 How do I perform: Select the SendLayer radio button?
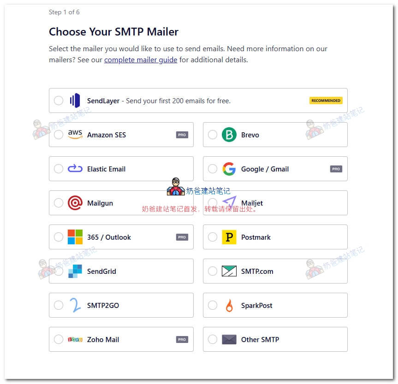[59, 100]
